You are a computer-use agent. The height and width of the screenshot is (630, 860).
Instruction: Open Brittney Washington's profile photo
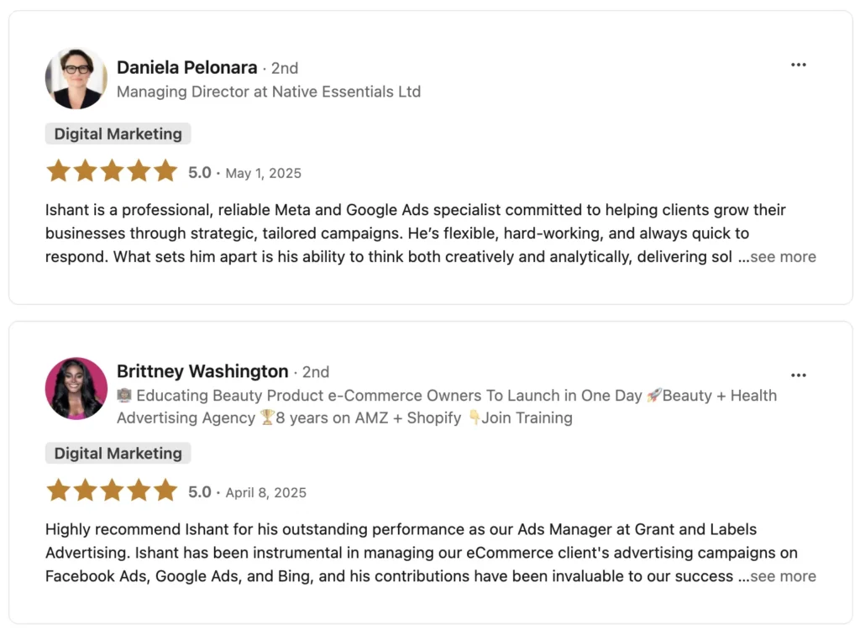76,389
